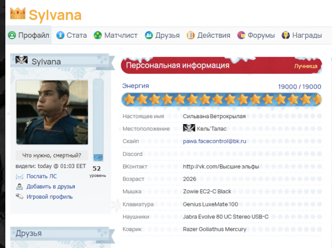Click the green star Матчлист icon
332x248 pixels.
[x=98, y=35]
